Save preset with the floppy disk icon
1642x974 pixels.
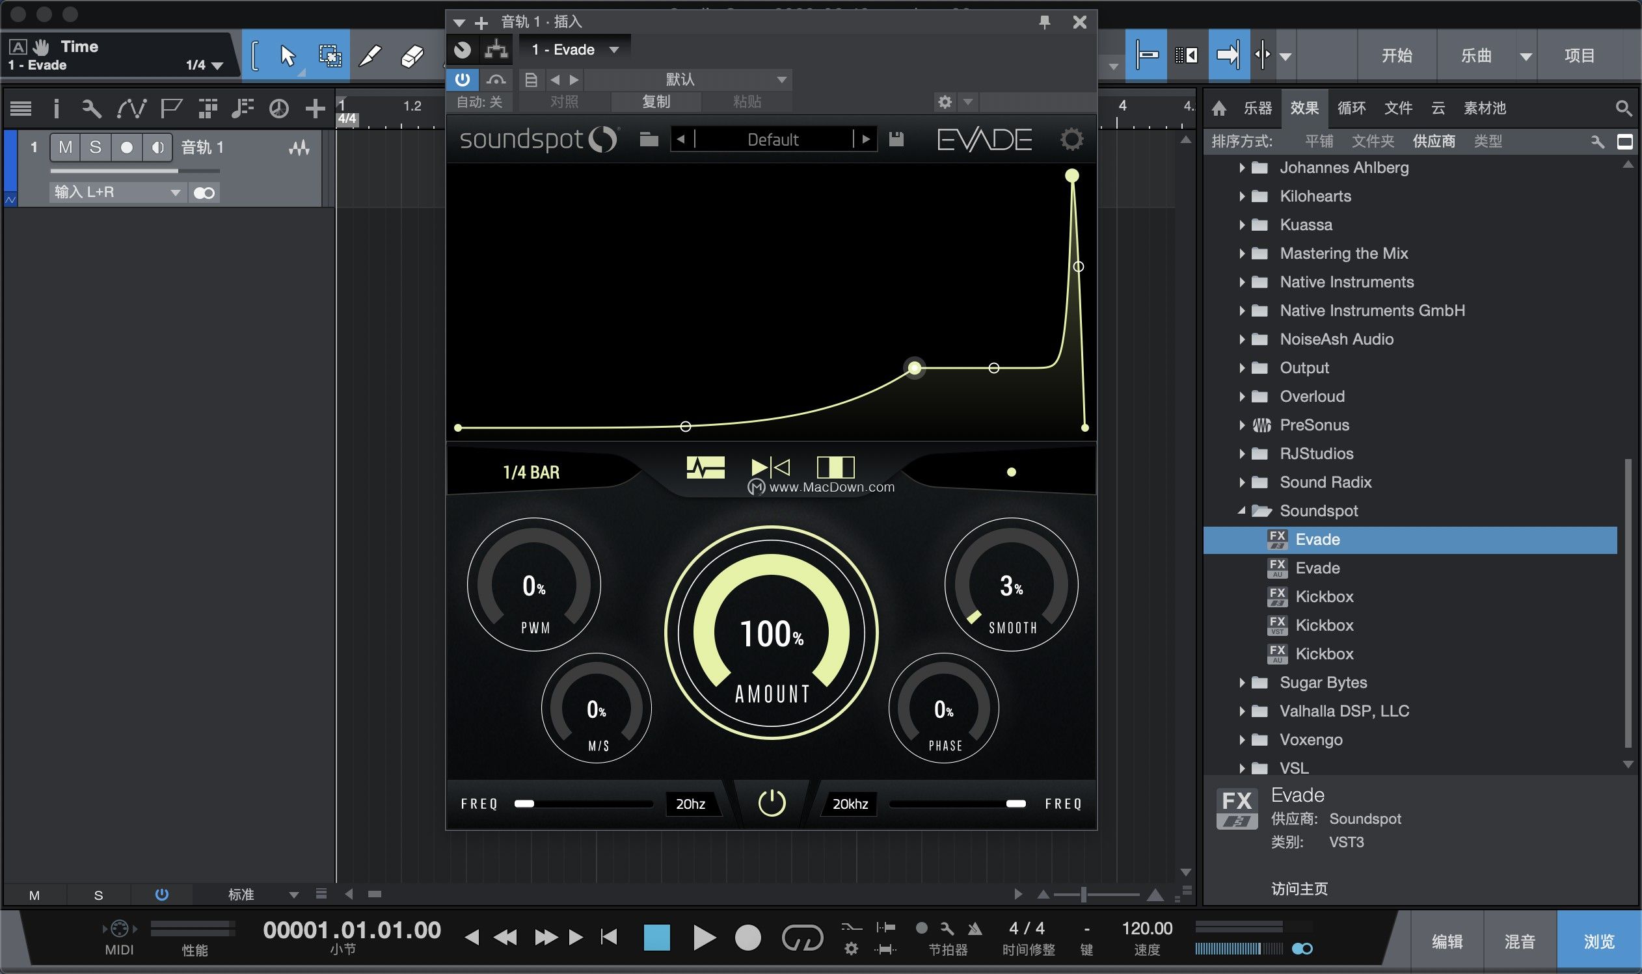pyautogui.click(x=896, y=139)
